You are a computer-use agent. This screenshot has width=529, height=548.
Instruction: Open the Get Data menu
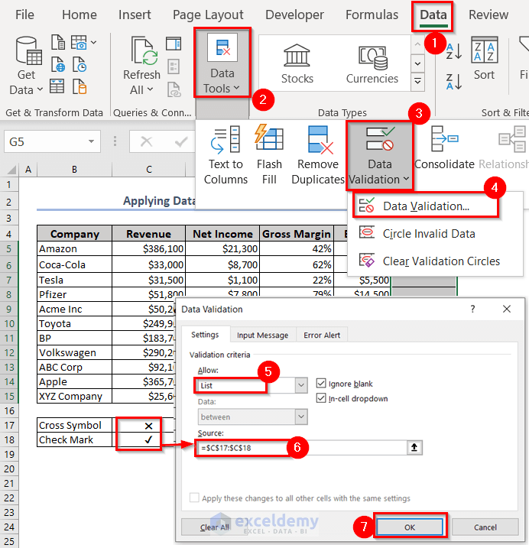pyautogui.click(x=26, y=66)
